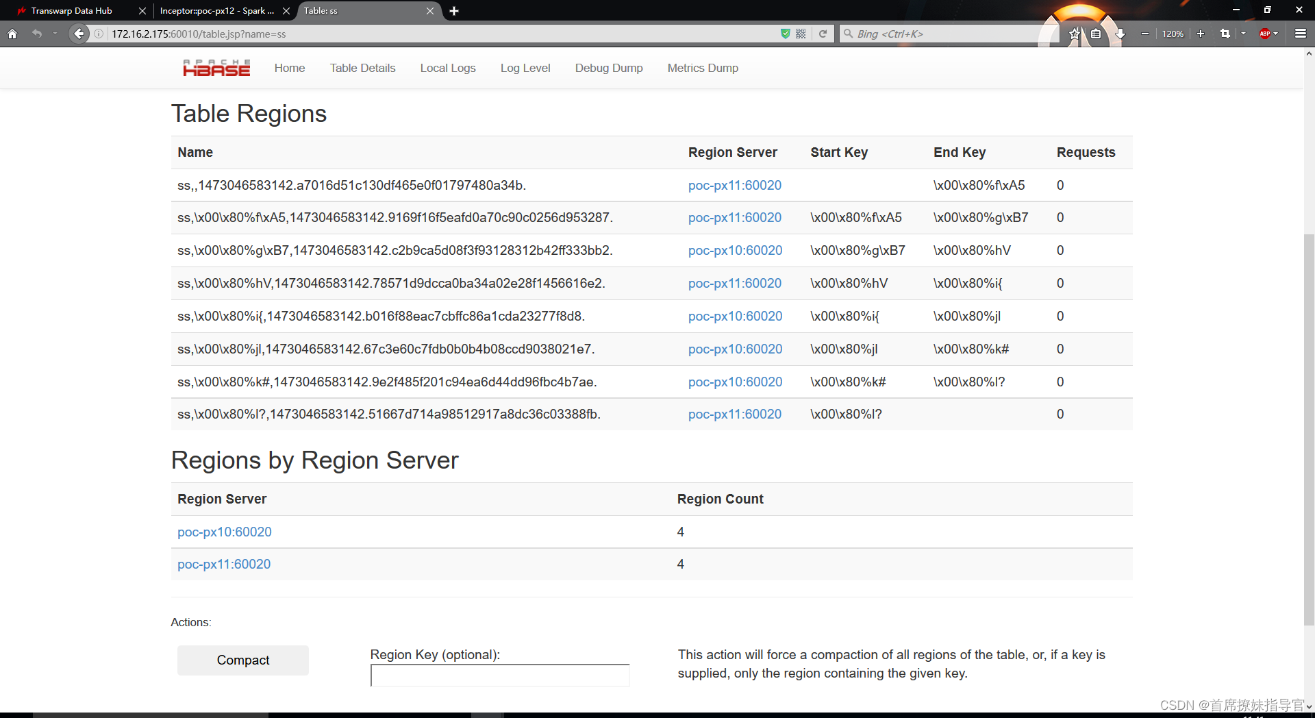The width and height of the screenshot is (1315, 718).
Task: Open the downloads arrow icon
Action: pyautogui.click(x=1121, y=34)
